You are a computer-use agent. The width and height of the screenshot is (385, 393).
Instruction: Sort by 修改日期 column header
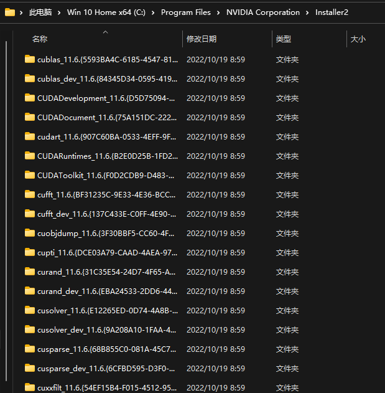[x=202, y=39]
